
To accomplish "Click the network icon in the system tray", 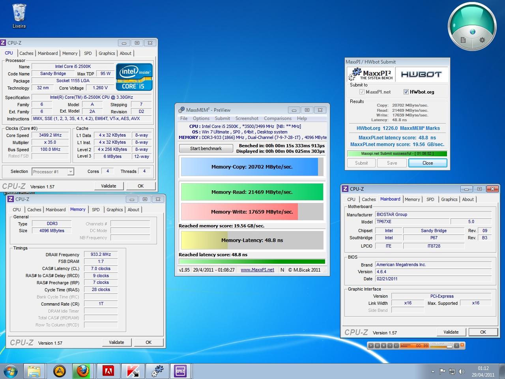I will (452, 371).
